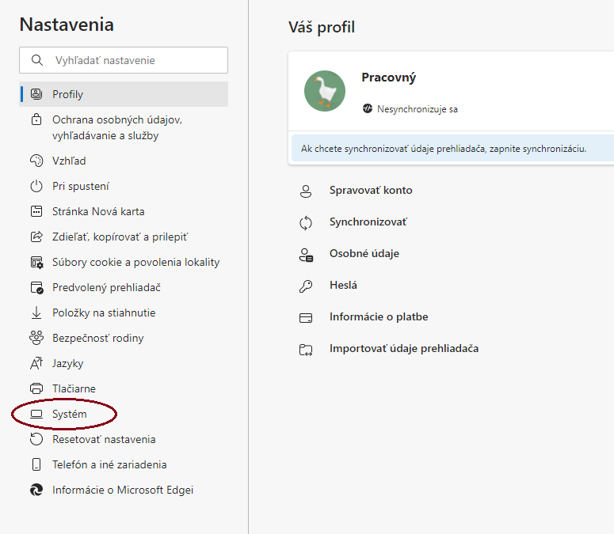
Task: Select the key icon next to Heslá
Action: (x=306, y=286)
